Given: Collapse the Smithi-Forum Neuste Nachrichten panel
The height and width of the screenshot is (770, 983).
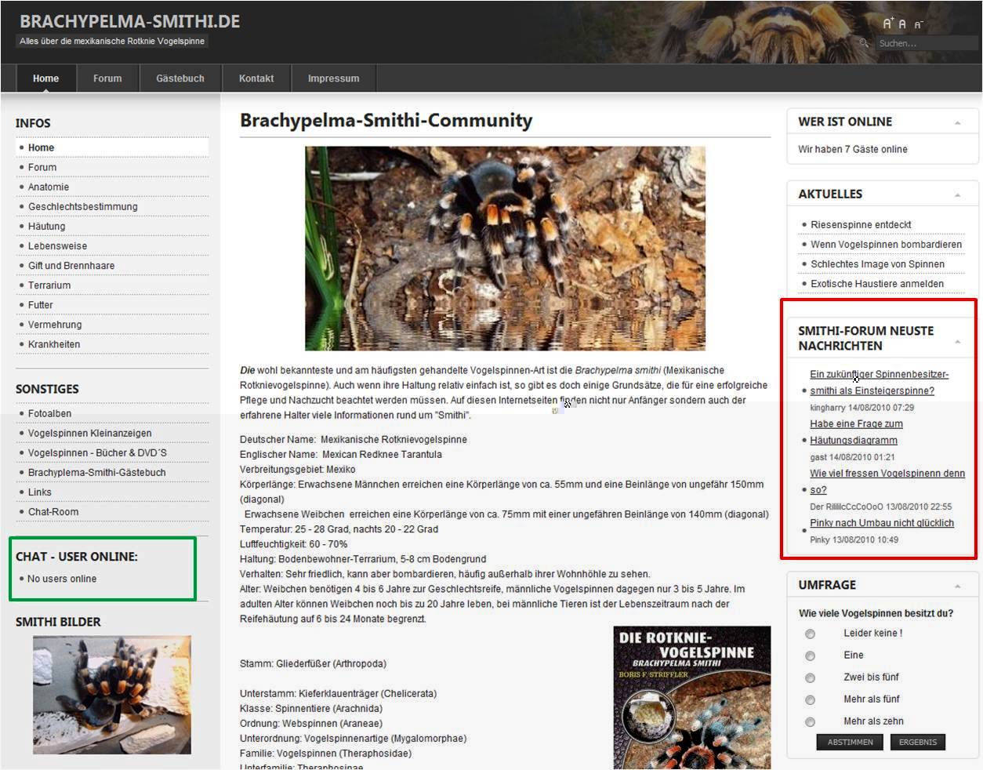Looking at the screenshot, I should click(x=957, y=342).
